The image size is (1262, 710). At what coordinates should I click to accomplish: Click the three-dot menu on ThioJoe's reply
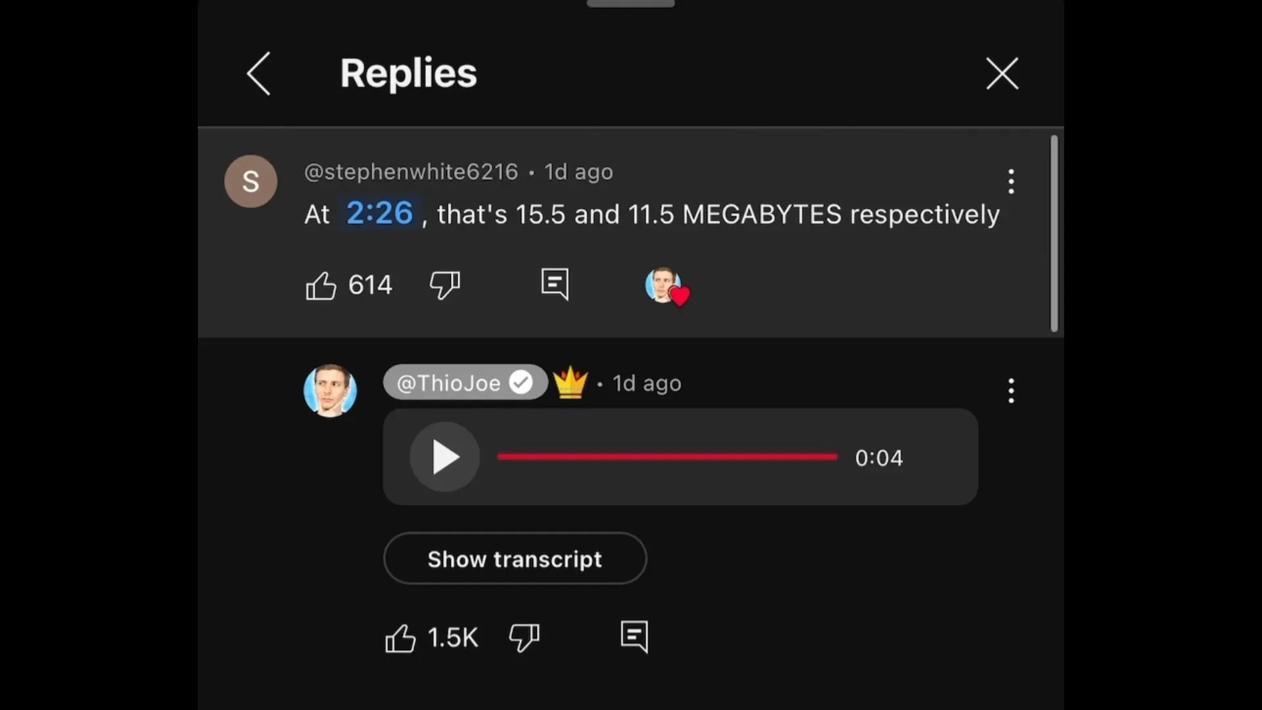(x=1012, y=389)
